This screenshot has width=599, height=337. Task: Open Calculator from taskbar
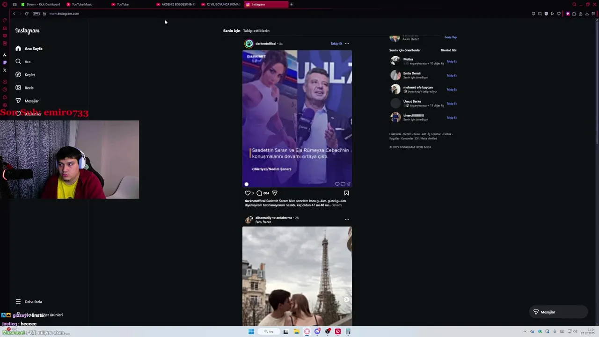348,331
